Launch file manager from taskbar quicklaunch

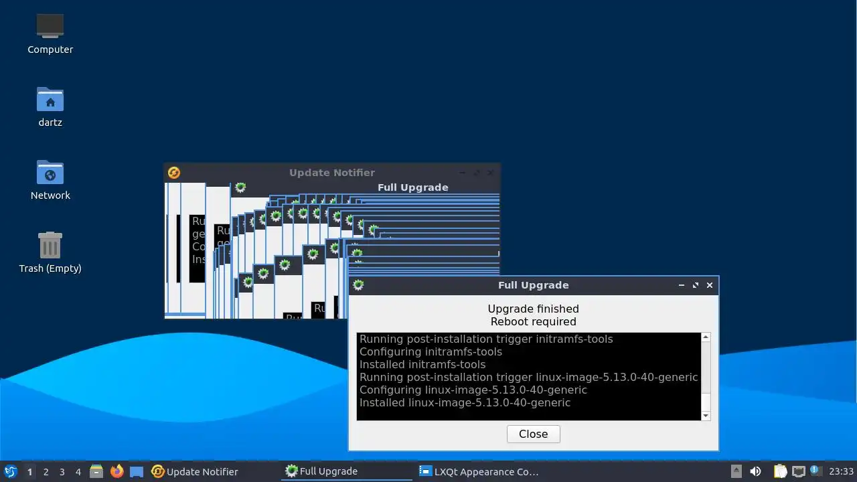point(96,471)
